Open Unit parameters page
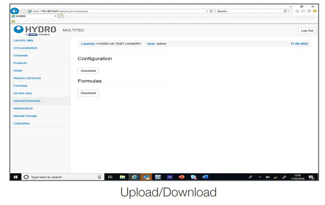The height and width of the screenshot is (205, 325). pyautogui.click(x=25, y=48)
